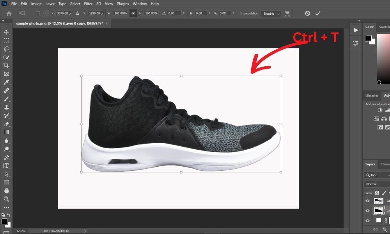The image size is (390, 234).
Task: Click toolbar foreground color swatch
Action: click(x=4, y=221)
